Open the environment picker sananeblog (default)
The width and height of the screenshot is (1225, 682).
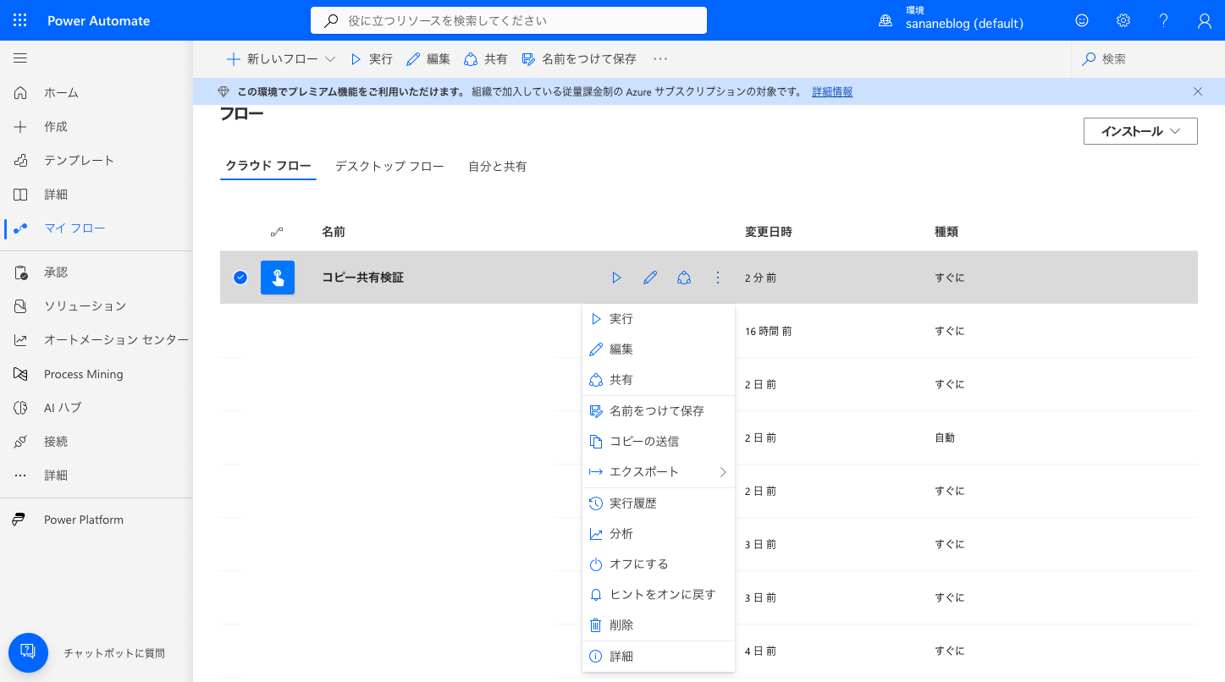pos(952,19)
